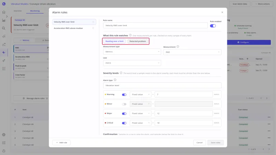Screen dimensions: 276x155
Task: Expand the sidebar with the chevron arrow
Action: [x=7, y=16]
